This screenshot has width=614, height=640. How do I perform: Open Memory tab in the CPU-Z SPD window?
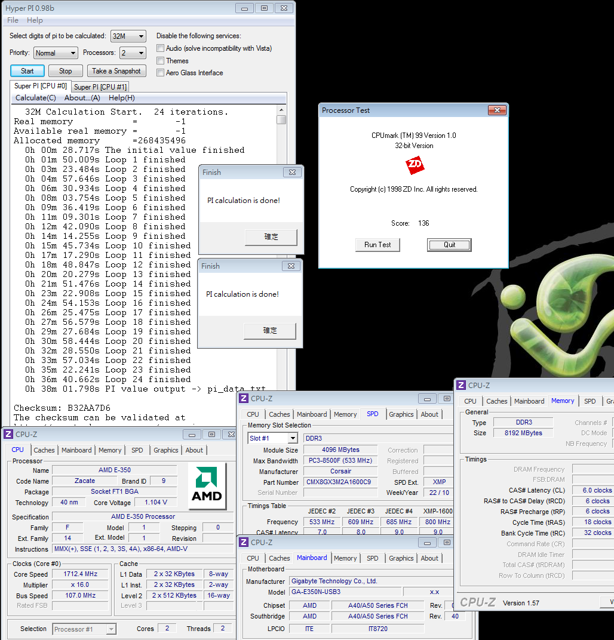click(345, 414)
